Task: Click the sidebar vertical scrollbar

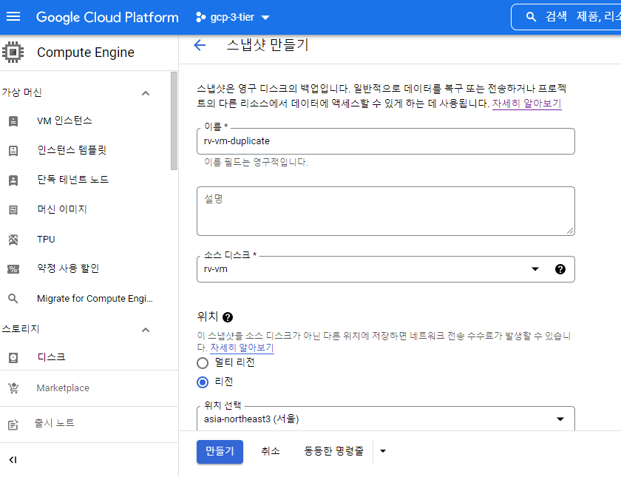Action: 174,121
